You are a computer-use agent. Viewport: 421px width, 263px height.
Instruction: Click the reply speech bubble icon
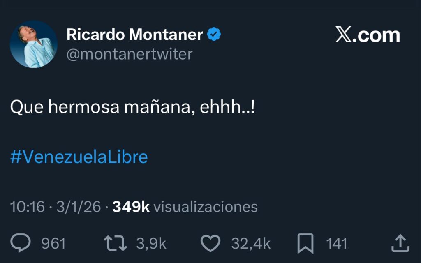coord(21,244)
